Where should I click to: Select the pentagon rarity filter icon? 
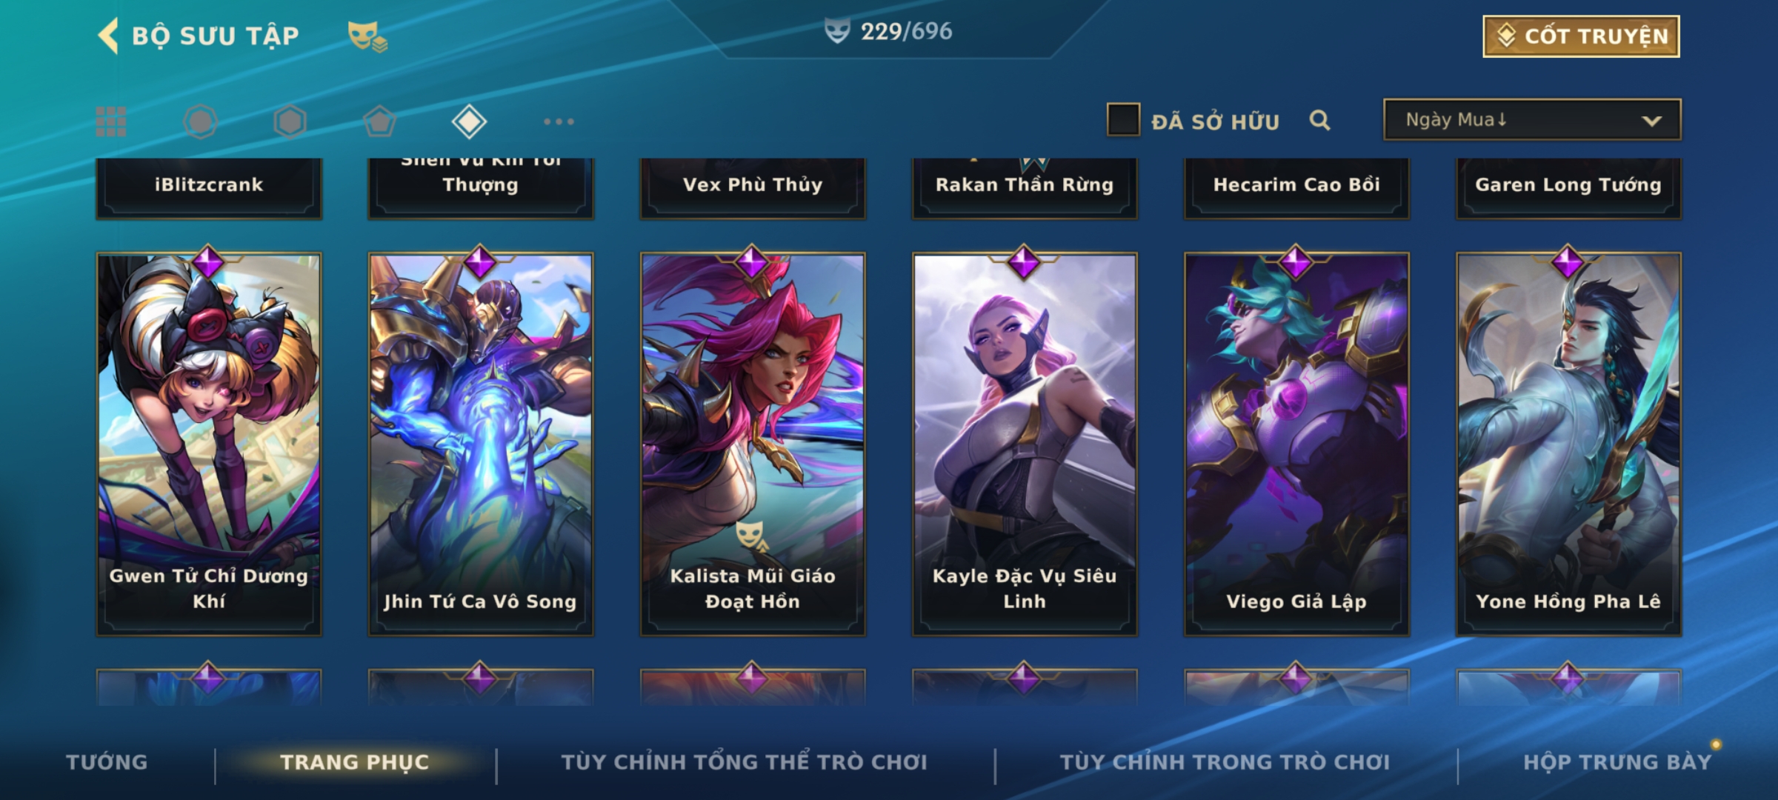pyautogui.click(x=379, y=121)
